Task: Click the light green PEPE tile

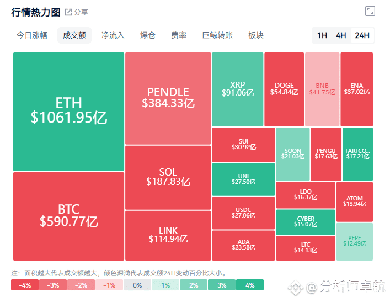Action: [355, 241]
